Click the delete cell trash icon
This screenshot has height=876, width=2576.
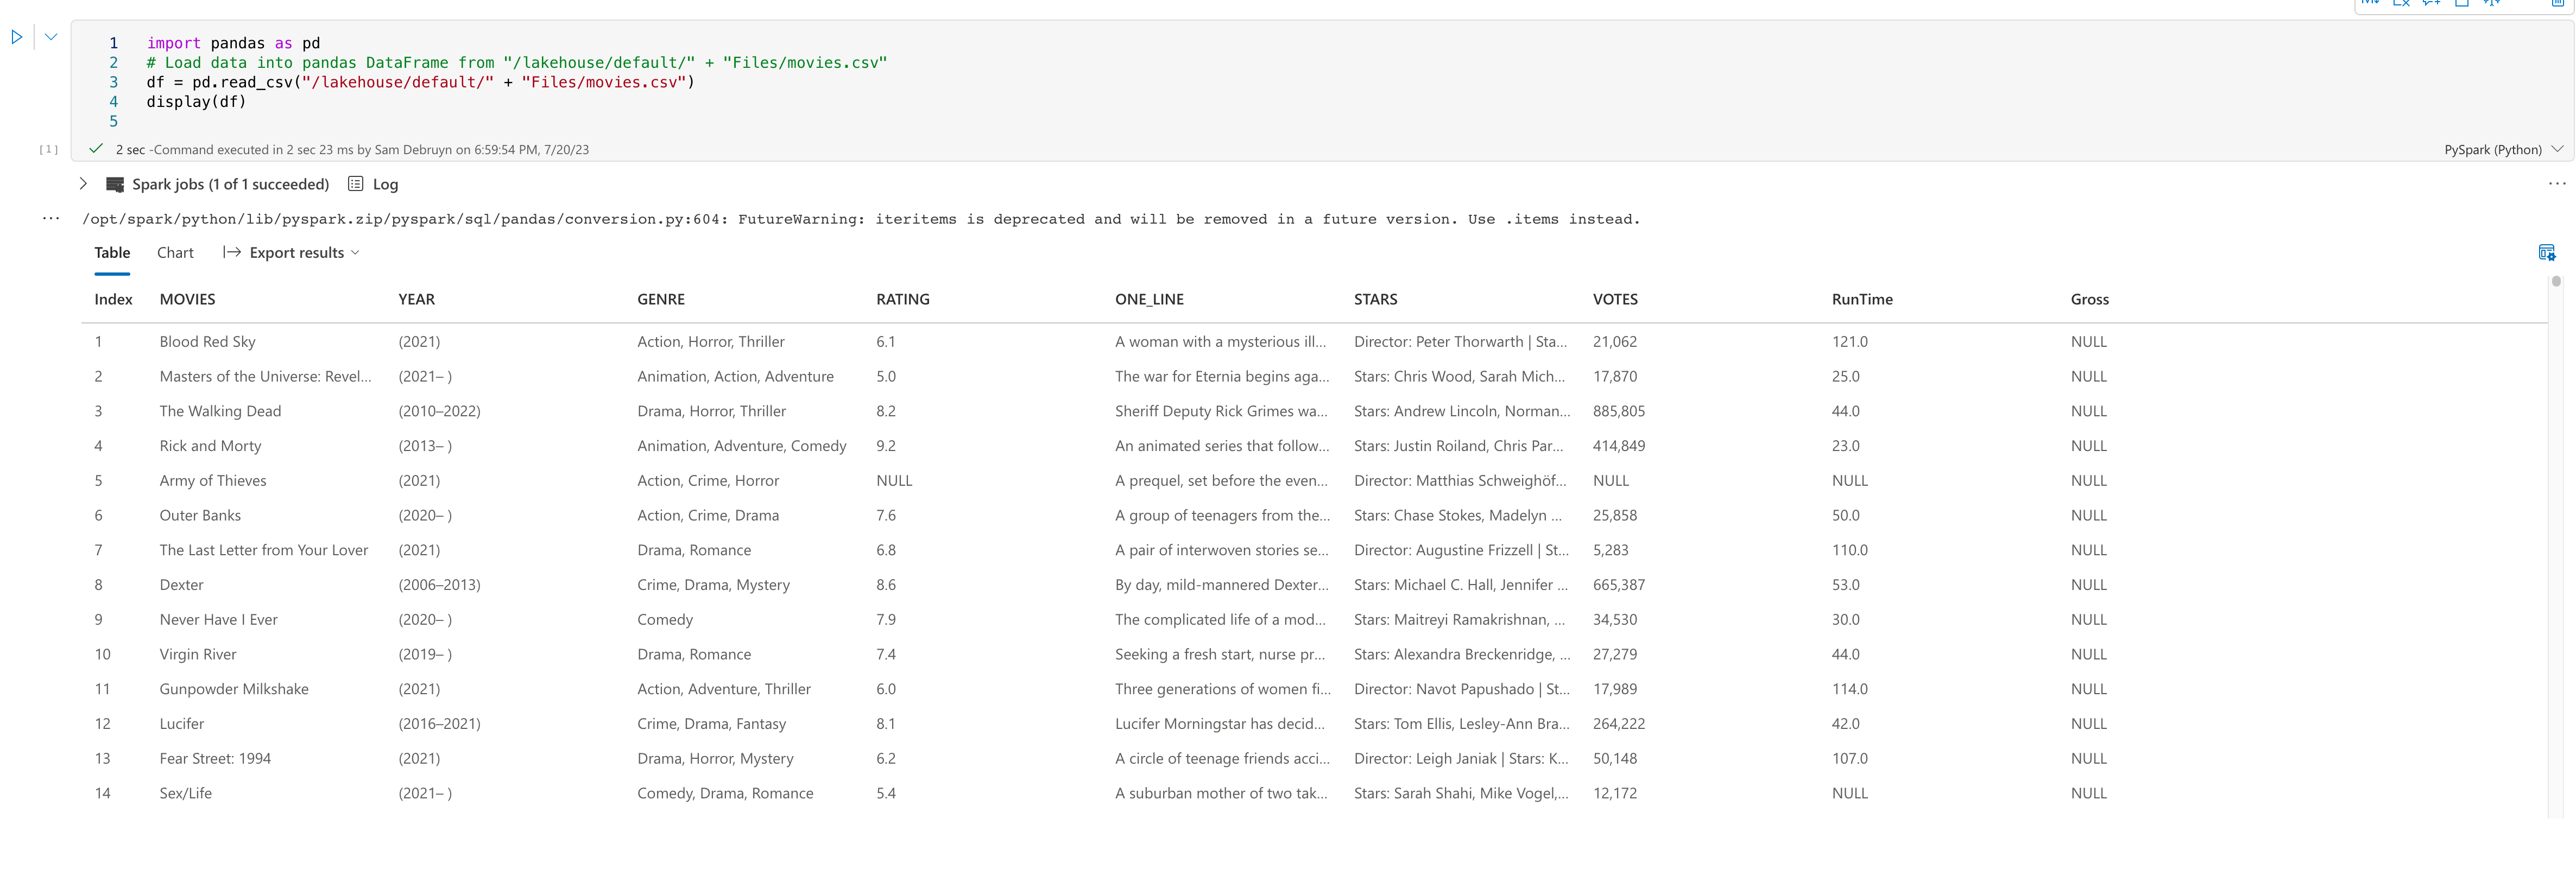click(2557, 3)
